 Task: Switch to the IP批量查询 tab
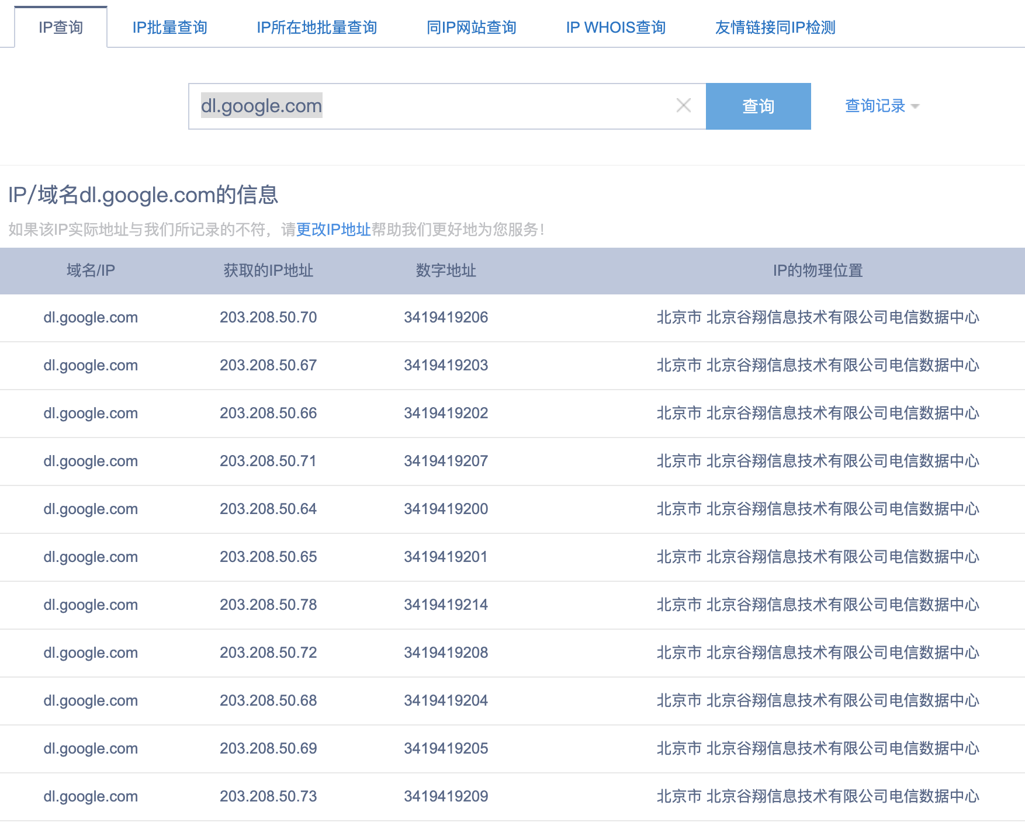pos(169,27)
